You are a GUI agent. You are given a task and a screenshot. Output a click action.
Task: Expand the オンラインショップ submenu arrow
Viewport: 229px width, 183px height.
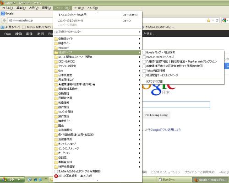click(x=140, y=144)
